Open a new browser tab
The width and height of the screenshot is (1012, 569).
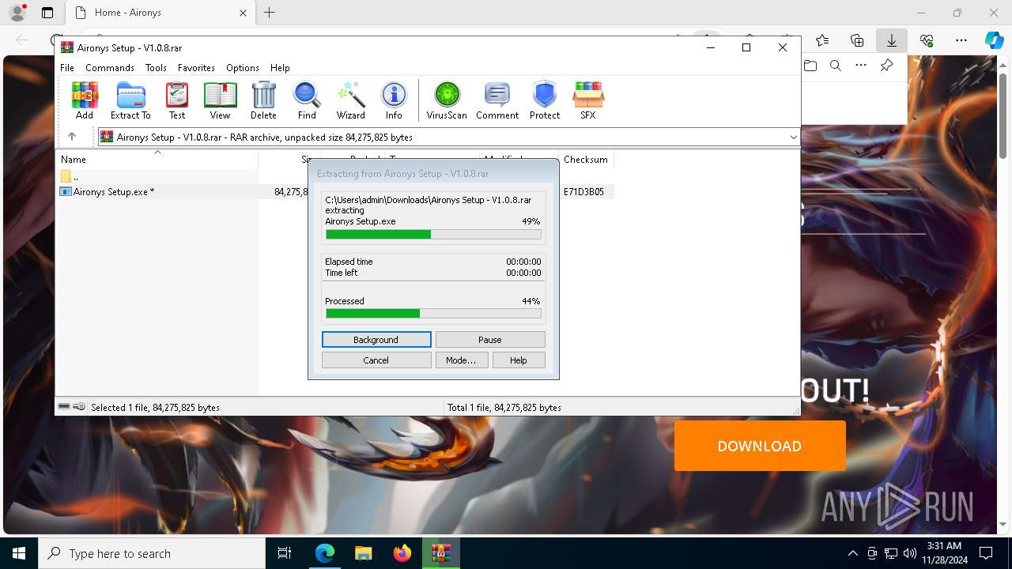[x=270, y=13]
